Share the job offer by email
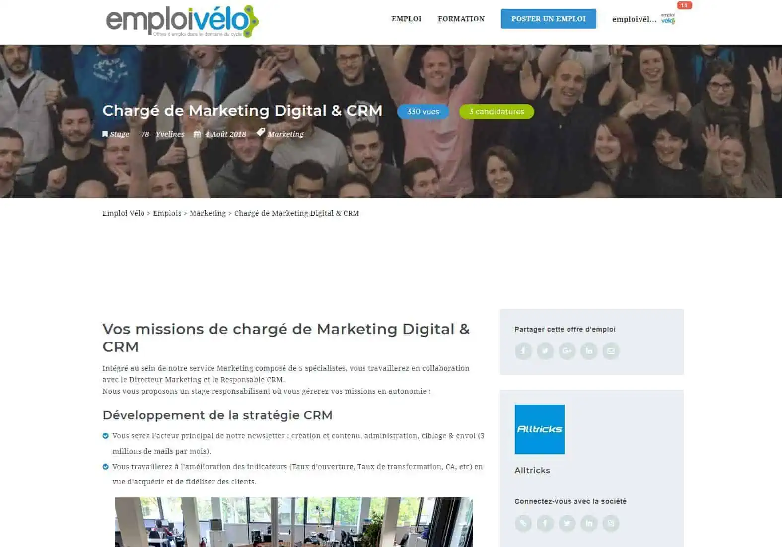Screen dimensions: 782x547 pos(611,351)
